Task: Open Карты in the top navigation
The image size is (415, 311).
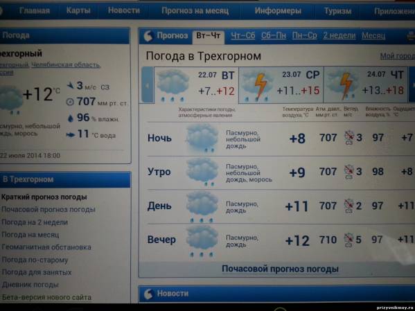Action: pyautogui.click(x=78, y=10)
